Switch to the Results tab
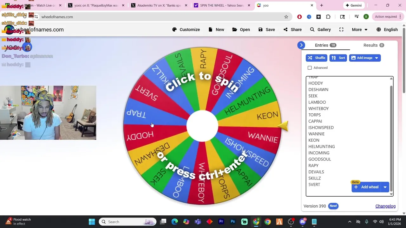Screen dimensions: 406x228 [374, 45]
